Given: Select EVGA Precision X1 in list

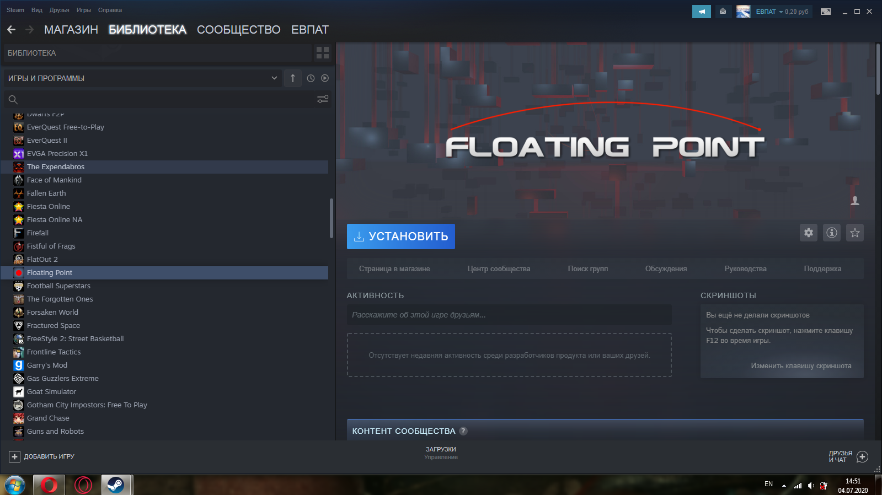Looking at the screenshot, I should pyautogui.click(x=164, y=154).
